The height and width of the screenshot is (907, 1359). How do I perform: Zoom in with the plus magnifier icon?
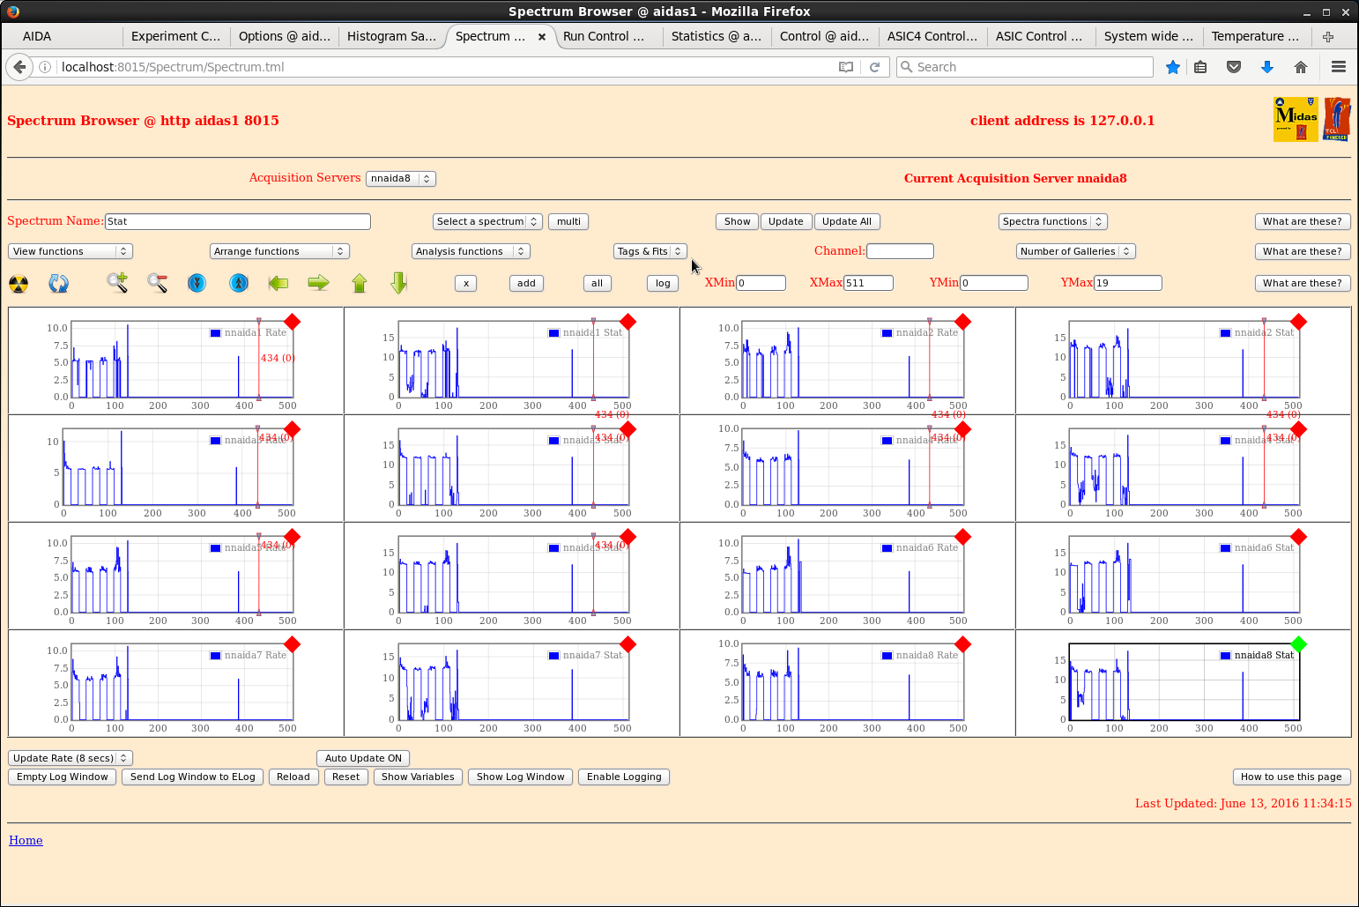click(x=116, y=283)
